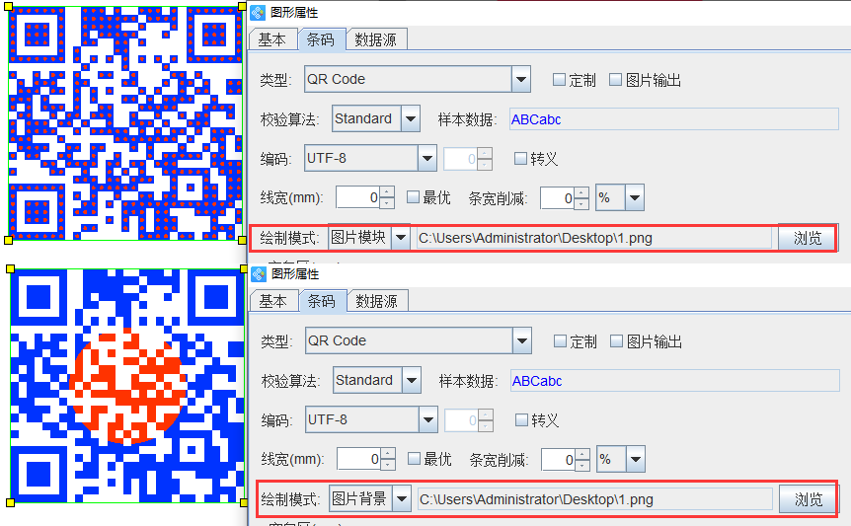Click disabled spinner beside UTF-8 in lower dialog
The width and height of the screenshot is (851, 526).
pos(469,419)
